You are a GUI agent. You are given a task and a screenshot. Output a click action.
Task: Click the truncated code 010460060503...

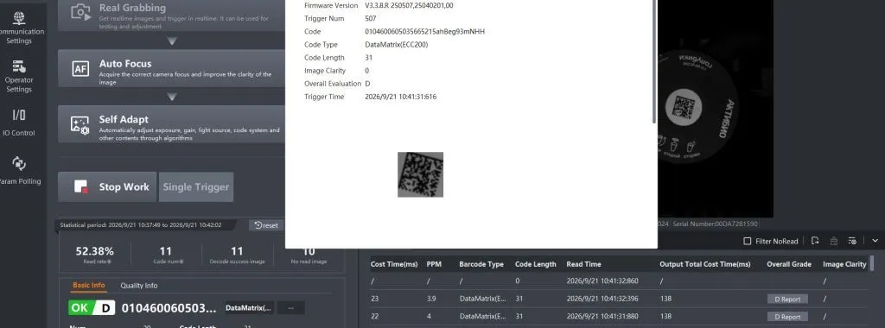point(169,308)
